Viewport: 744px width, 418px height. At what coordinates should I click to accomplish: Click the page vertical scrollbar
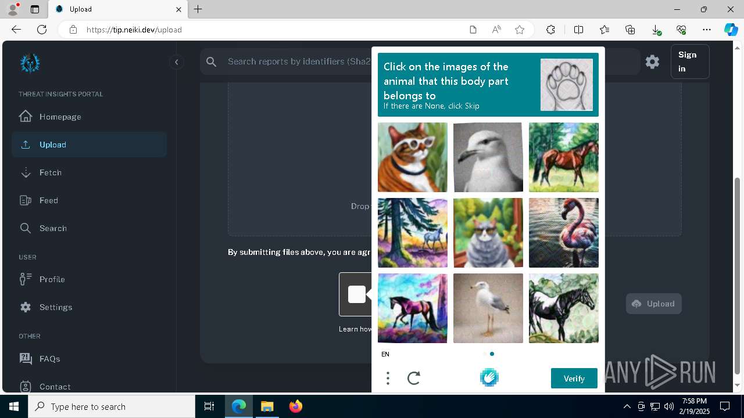click(738, 275)
